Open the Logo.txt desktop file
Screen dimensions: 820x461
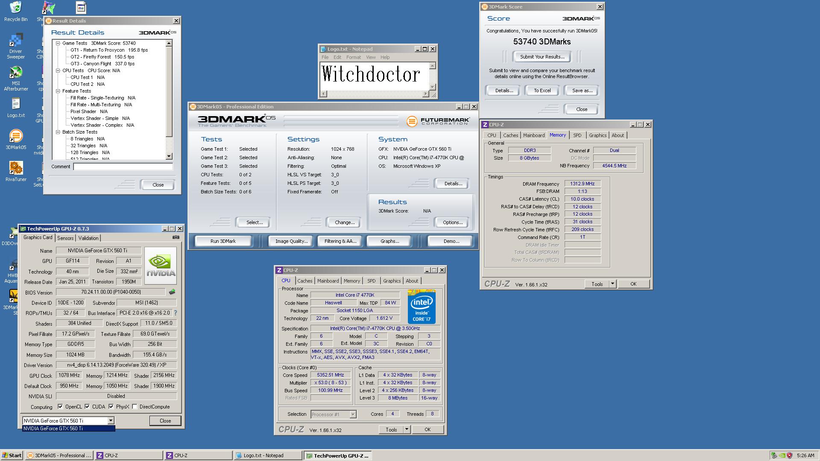(15, 104)
